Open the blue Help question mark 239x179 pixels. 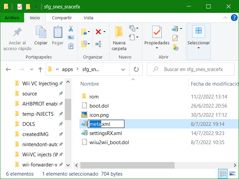(234, 18)
